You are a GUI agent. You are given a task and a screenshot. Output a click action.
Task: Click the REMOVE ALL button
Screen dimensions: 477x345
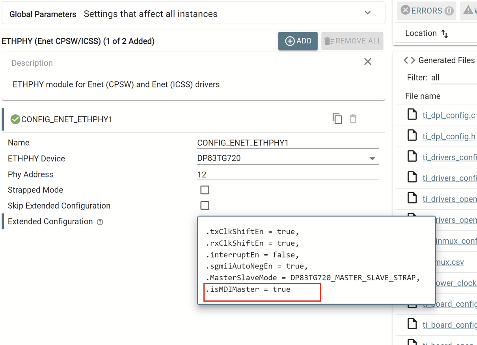tap(352, 41)
